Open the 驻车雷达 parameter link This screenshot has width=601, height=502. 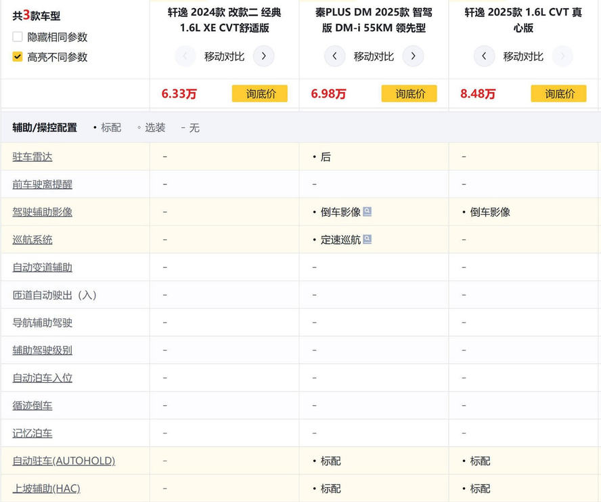point(32,156)
